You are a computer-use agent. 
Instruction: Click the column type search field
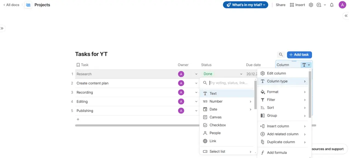pos(228,83)
